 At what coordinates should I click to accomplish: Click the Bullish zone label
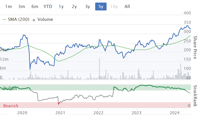click(10, 88)
